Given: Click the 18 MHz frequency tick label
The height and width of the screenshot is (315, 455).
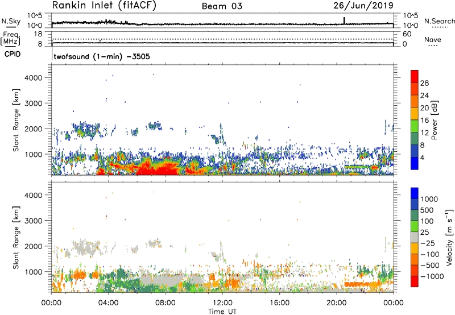Looking at the screenshot, I should [38, 34].
